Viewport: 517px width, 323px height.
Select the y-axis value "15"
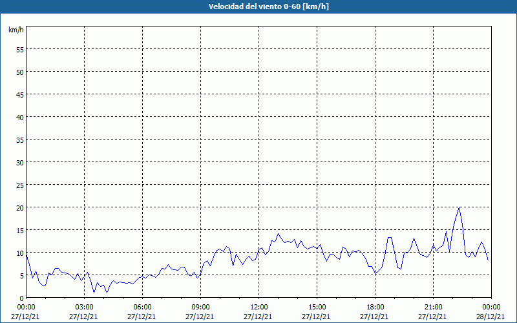20,231
